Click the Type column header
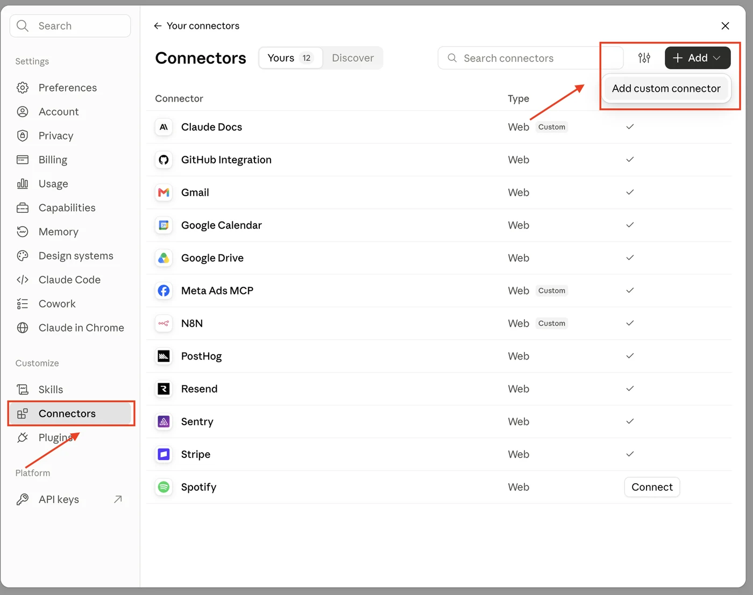 coord(518,99)
